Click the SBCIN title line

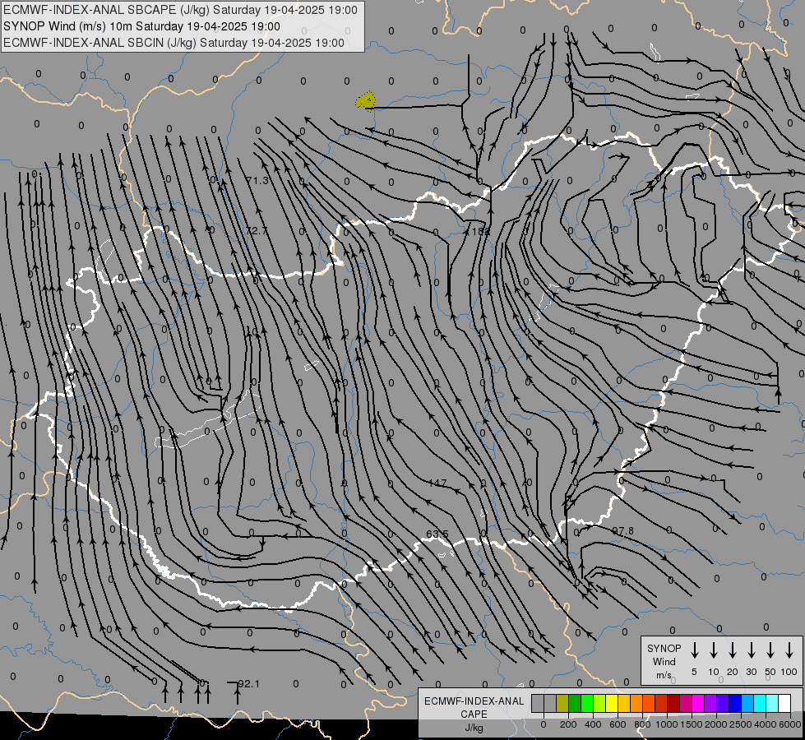click(173, 43)
